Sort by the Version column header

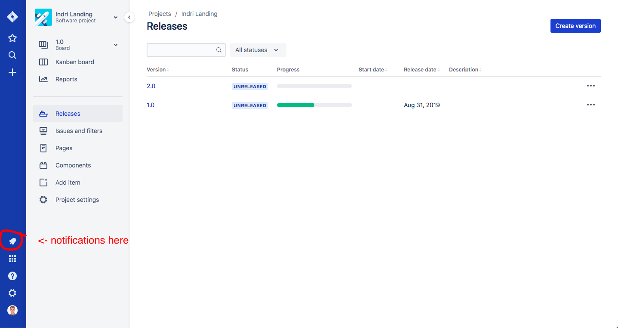point(158,70)
